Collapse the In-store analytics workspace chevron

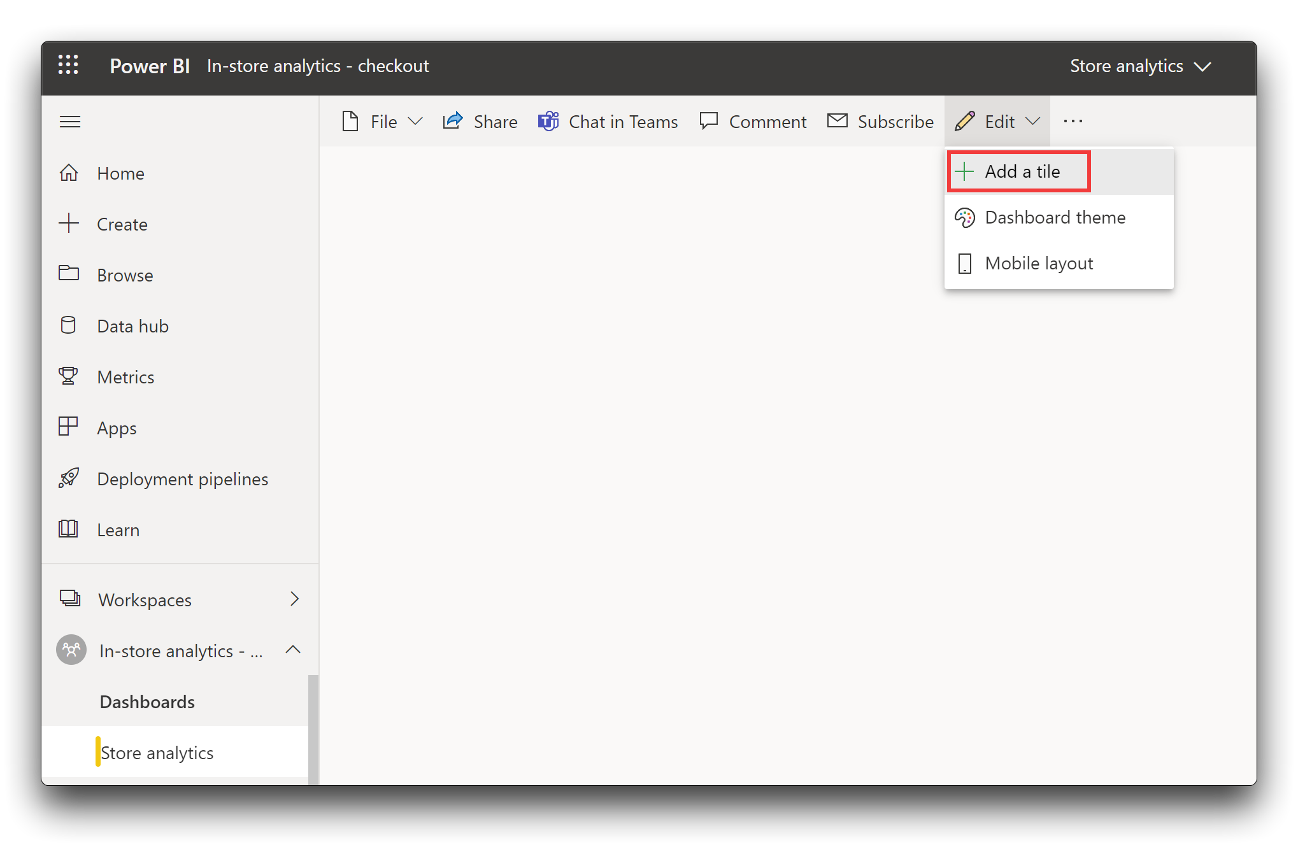293,650
